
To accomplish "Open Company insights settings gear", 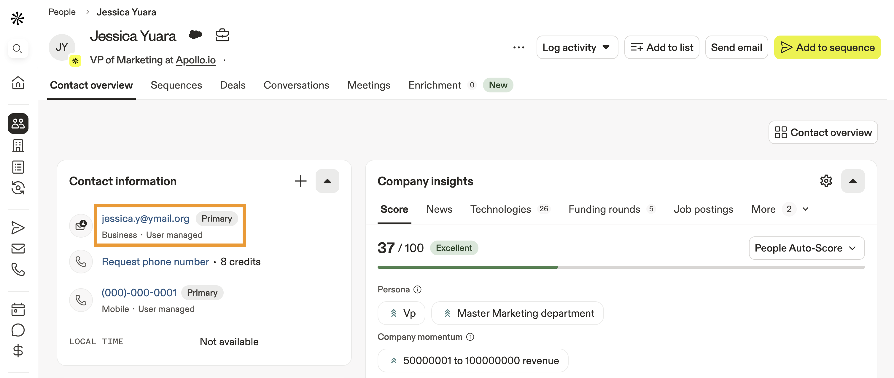I will [x=826, y=181].
